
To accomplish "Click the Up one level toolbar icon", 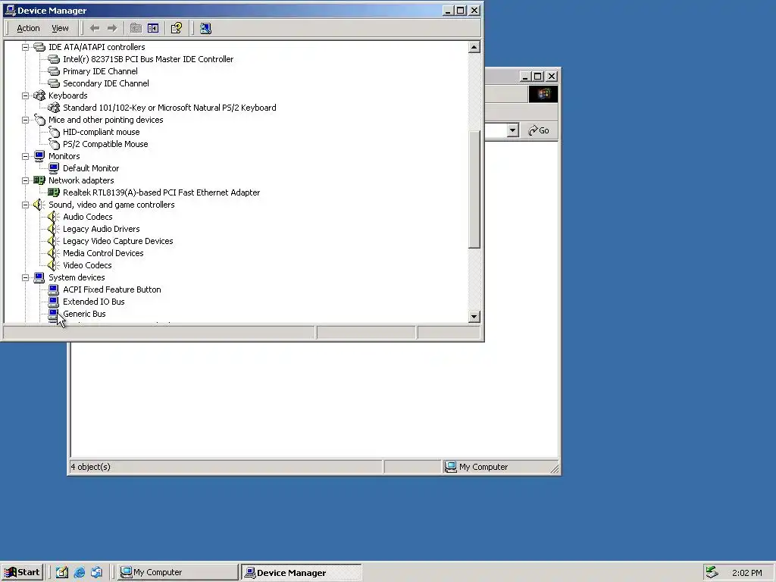I will pos(136,28).
